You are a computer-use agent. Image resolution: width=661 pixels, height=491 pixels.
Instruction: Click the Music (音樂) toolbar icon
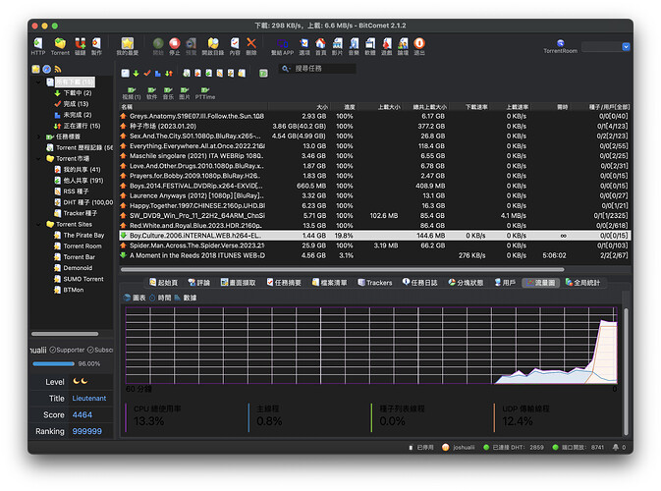coord(354,46)
